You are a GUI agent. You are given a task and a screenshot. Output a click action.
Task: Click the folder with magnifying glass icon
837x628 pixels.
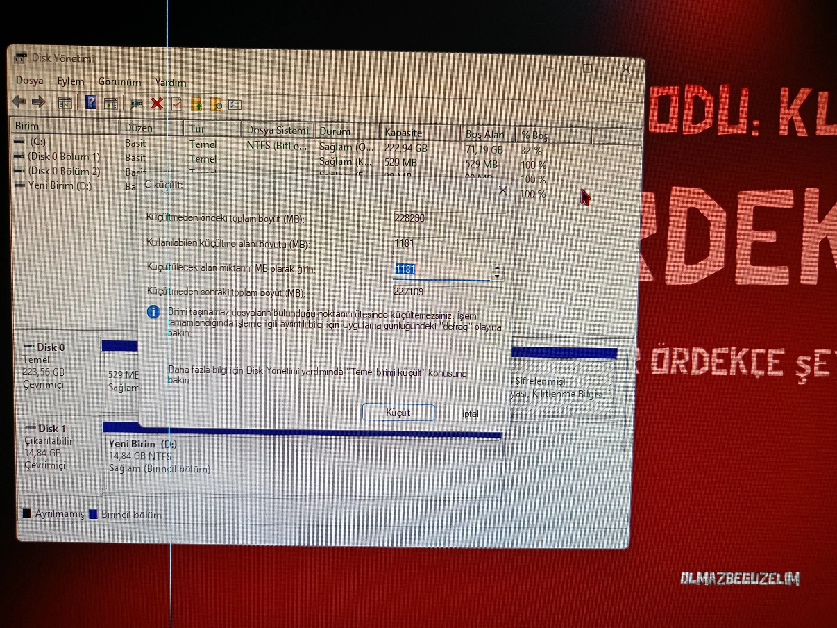pyautogui.click(x=216, y=104)
